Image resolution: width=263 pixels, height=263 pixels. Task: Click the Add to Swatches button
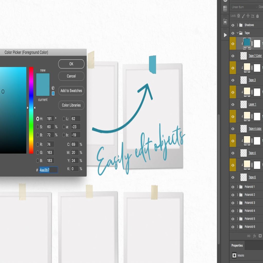[71, 91]
